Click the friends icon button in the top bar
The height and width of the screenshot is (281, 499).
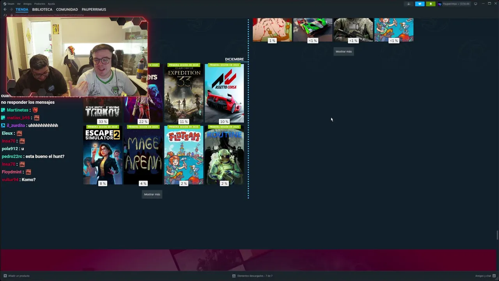pyautogui.click(x=409, y=4)
